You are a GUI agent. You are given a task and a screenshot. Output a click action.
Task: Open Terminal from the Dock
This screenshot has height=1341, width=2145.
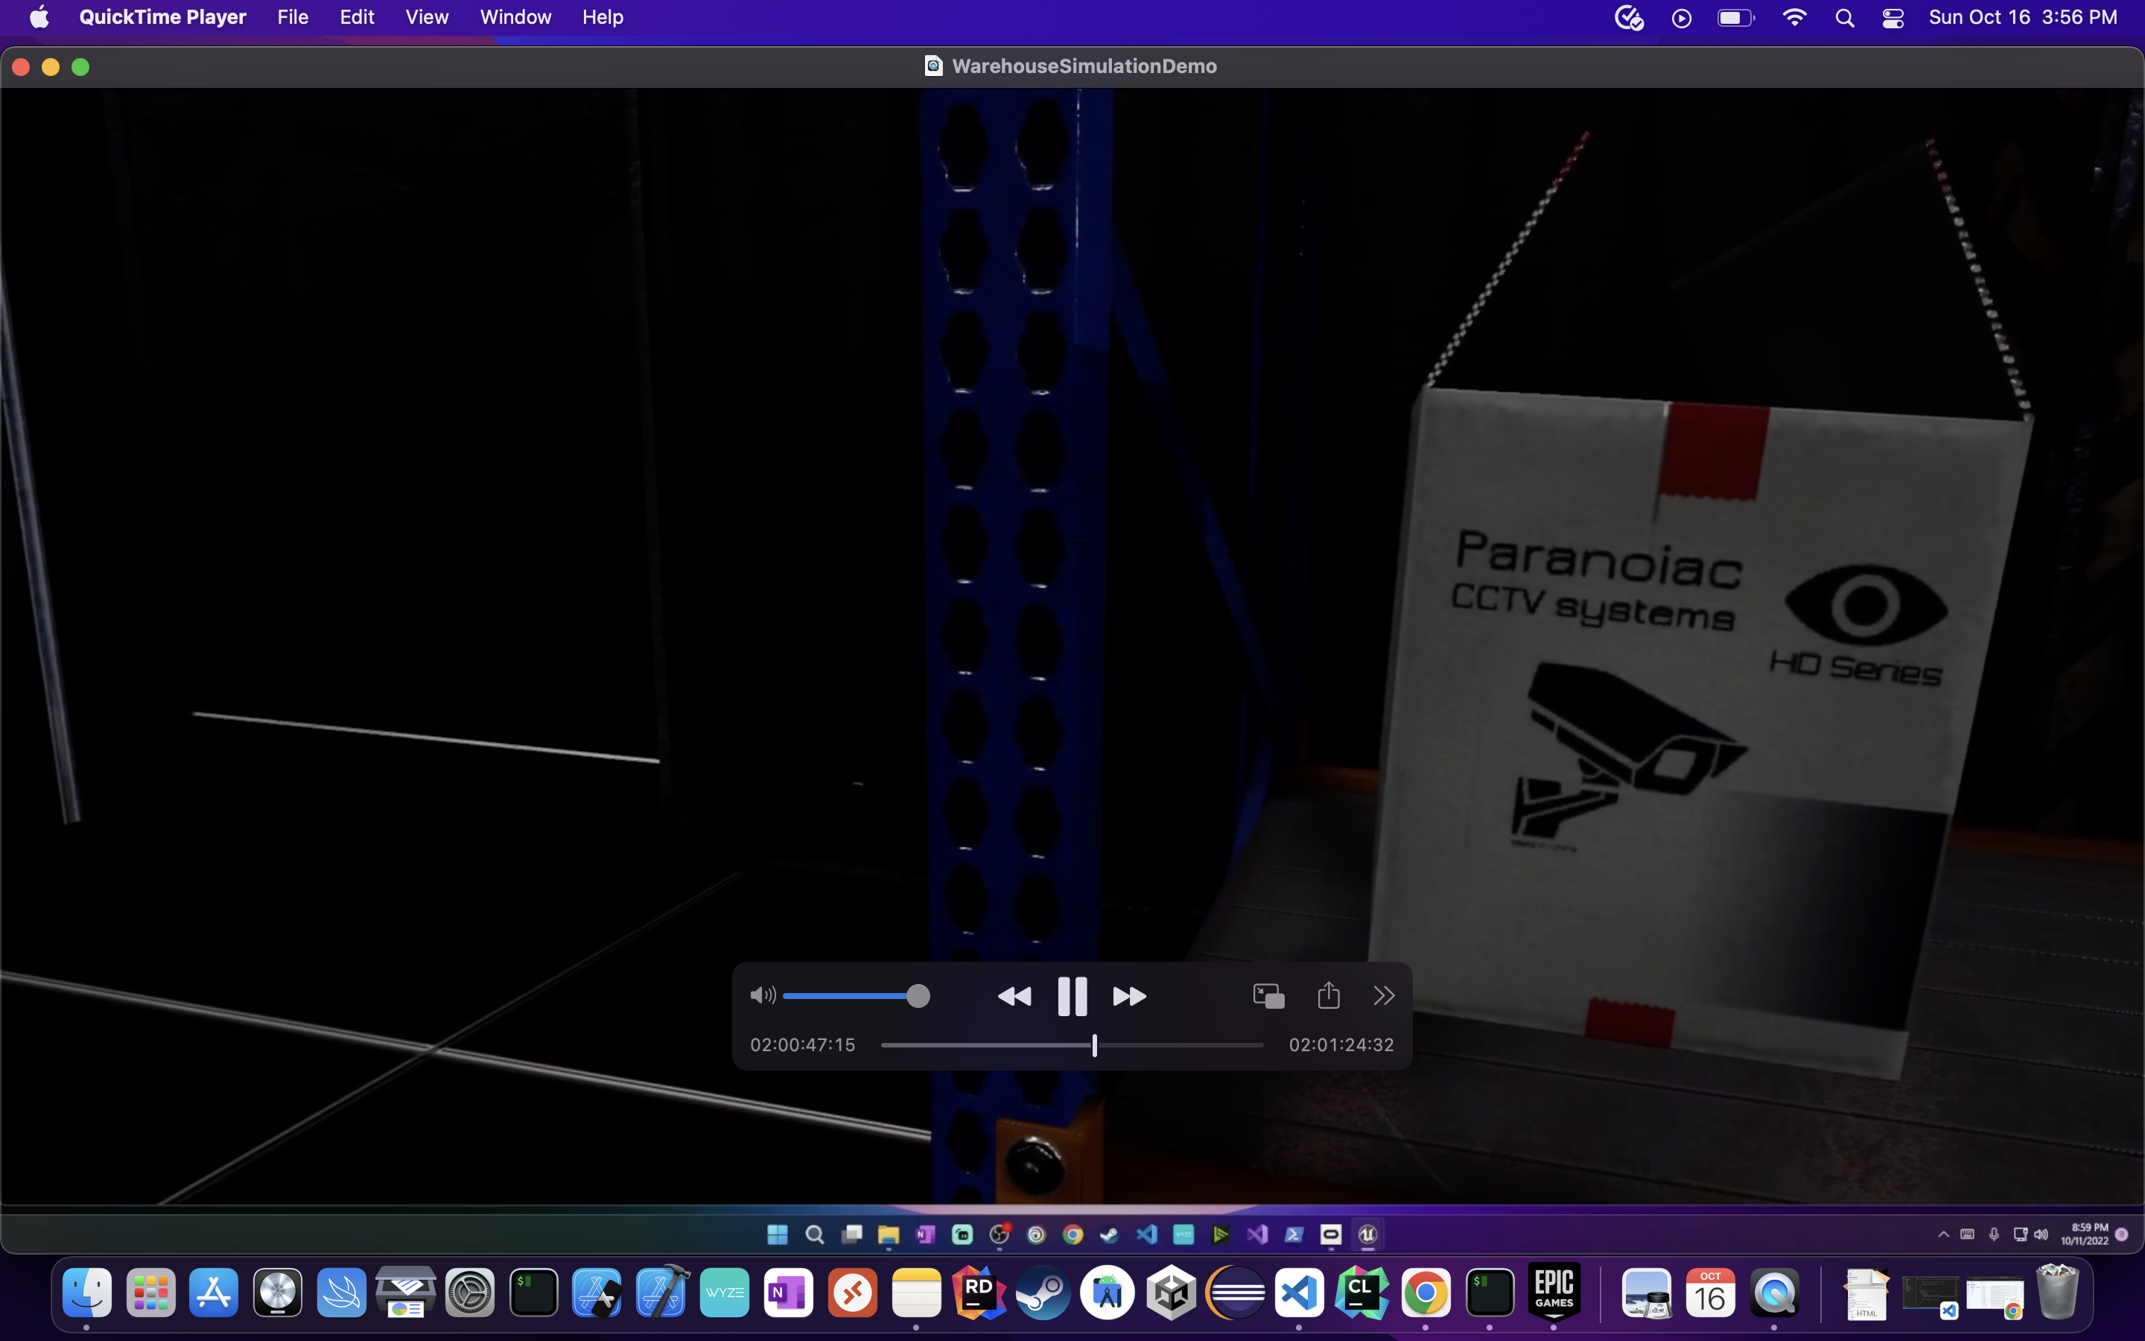pyautogui.click(x=533, y=1293)
